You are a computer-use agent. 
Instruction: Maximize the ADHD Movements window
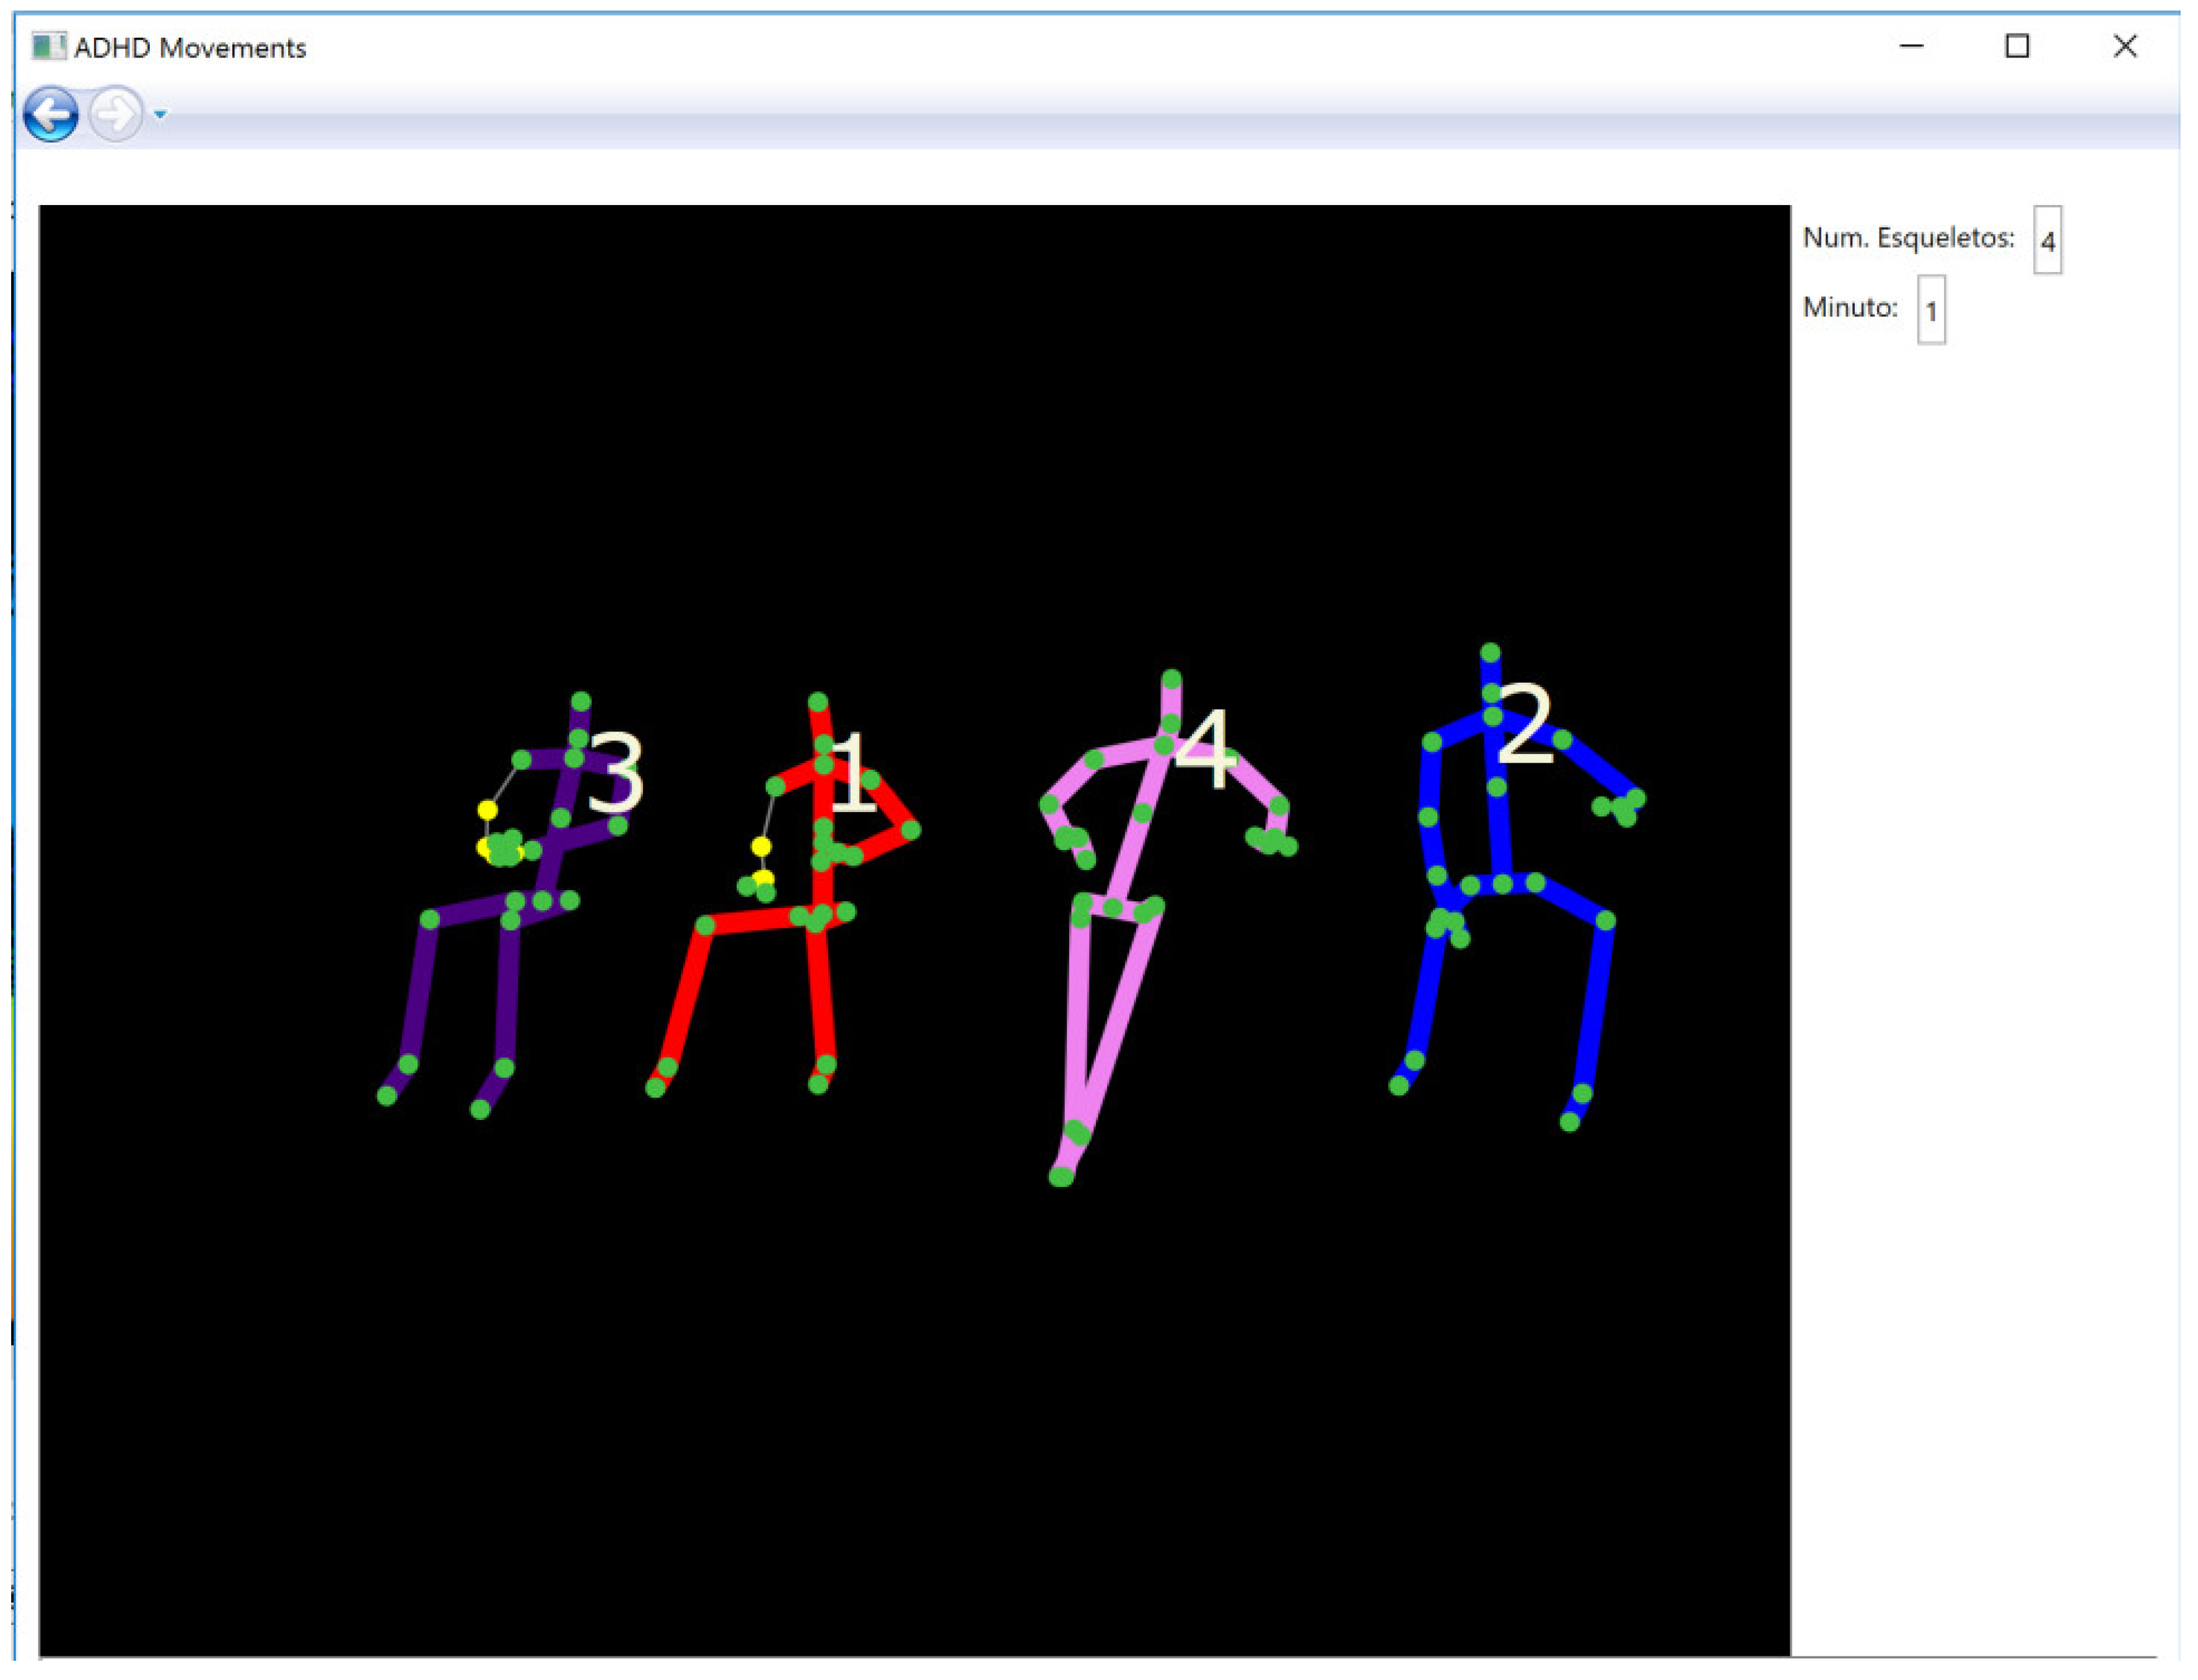click(2017, 46)
